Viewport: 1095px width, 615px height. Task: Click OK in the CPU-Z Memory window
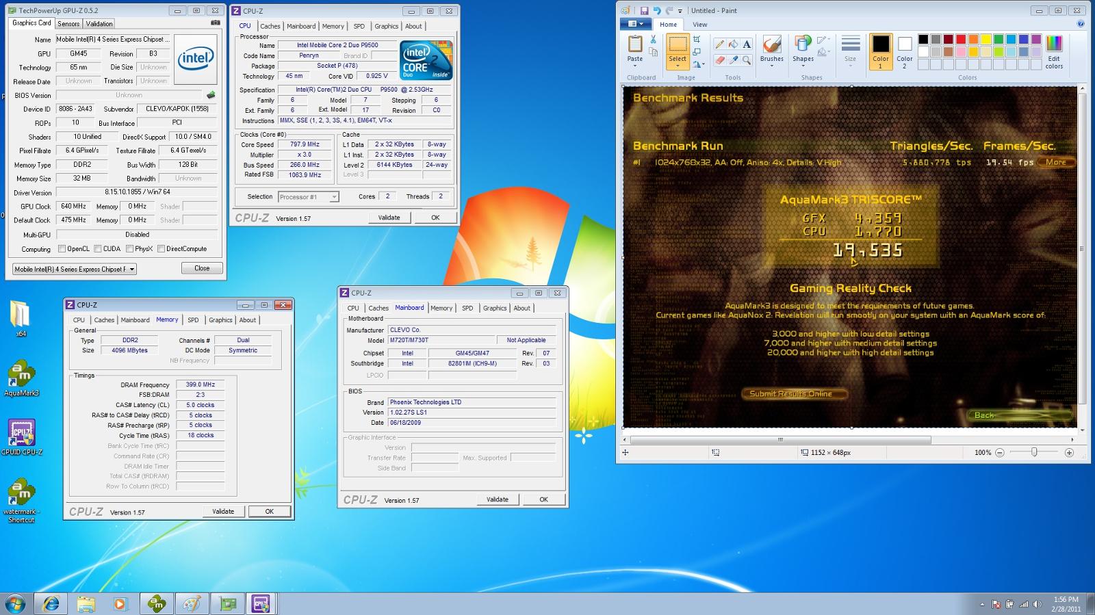tap(270, 512)
